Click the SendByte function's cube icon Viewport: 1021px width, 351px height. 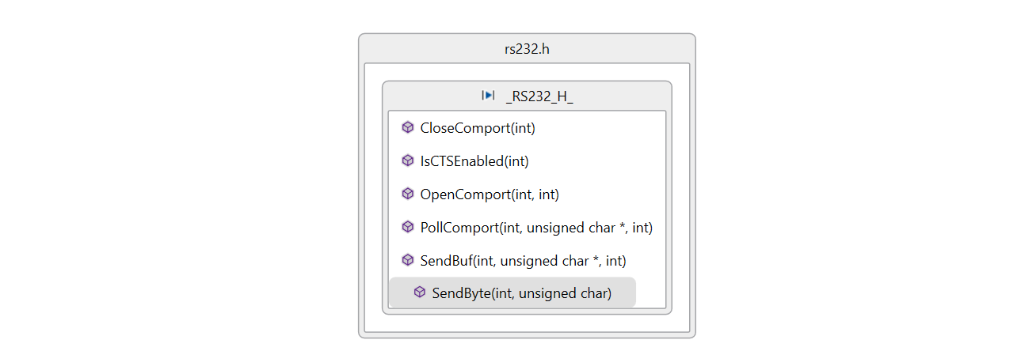[x=420, y=293]
